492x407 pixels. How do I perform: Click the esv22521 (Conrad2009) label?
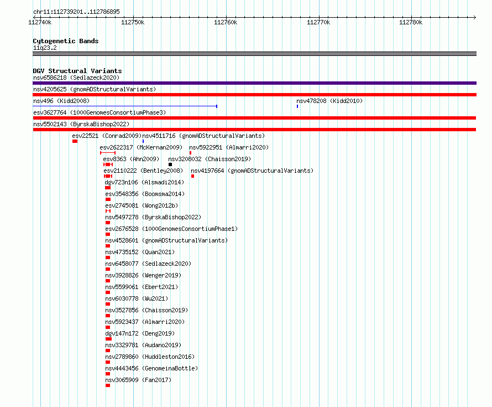point(107,136)
